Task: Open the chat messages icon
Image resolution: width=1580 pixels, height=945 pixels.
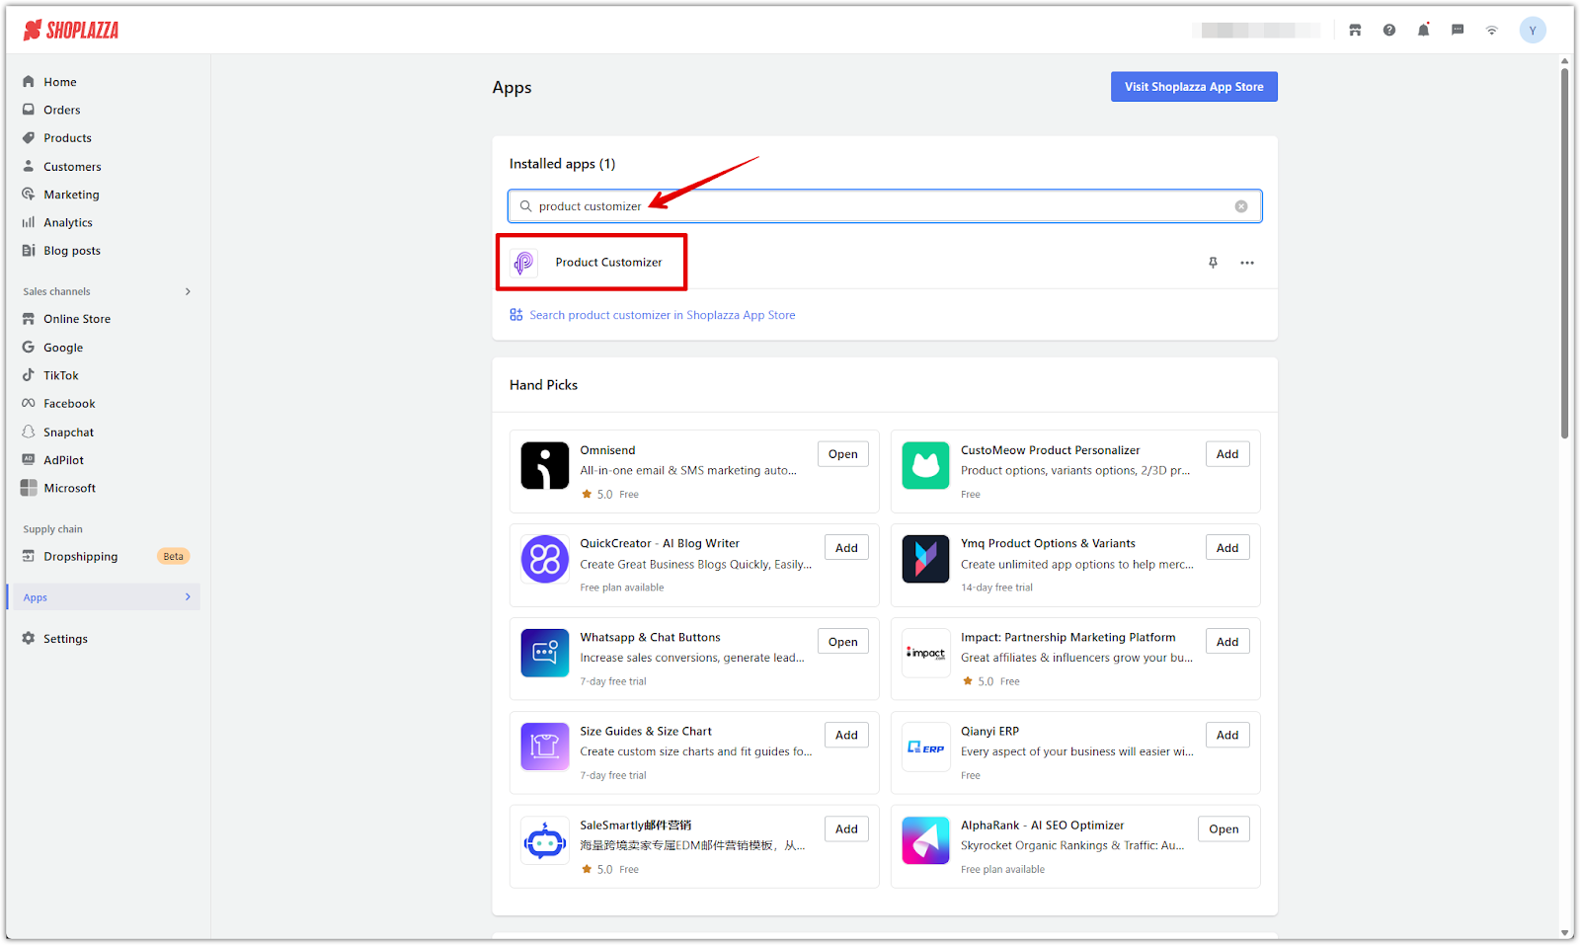Action: 1458,31
